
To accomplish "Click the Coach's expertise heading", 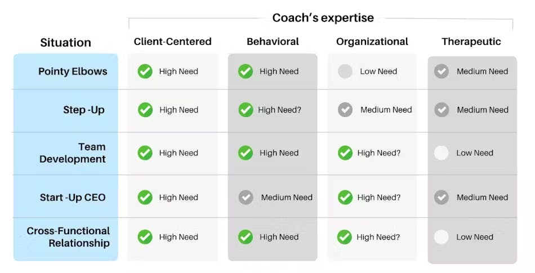I will coord(323,17).
